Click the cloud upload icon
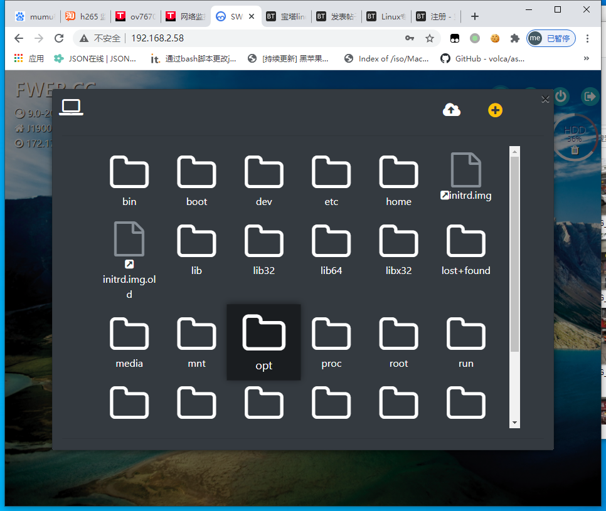Image resolution: width=606 pixels, height=511 pixels. [451, 110]
